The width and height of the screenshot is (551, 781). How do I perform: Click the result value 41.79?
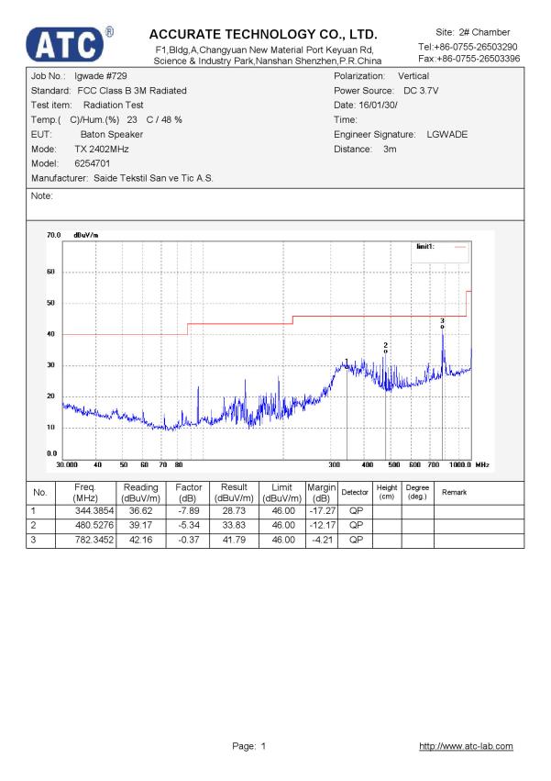coord(234,540)
